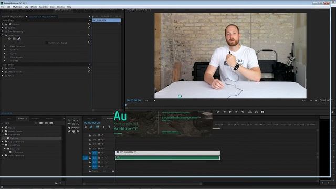Open program monitor wrench settings
The image size is (336, 189).
tap(316, 100)
